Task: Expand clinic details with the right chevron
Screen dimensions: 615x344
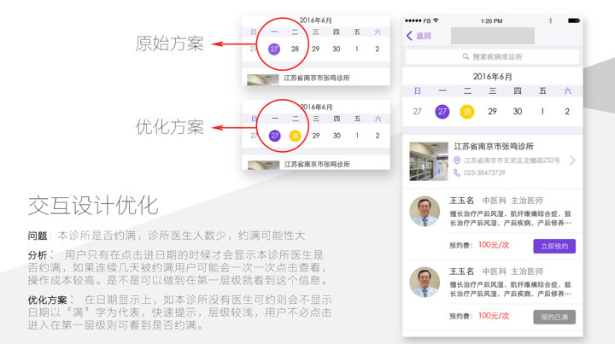Action: 571,160
